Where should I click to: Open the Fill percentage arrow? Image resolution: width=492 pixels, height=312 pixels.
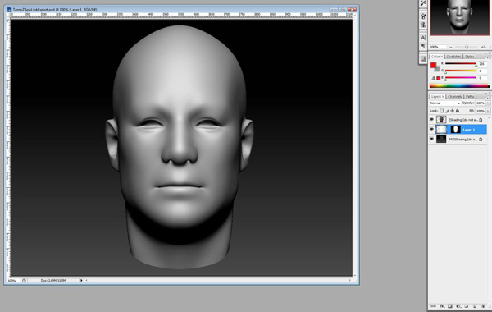coord(488,111)
